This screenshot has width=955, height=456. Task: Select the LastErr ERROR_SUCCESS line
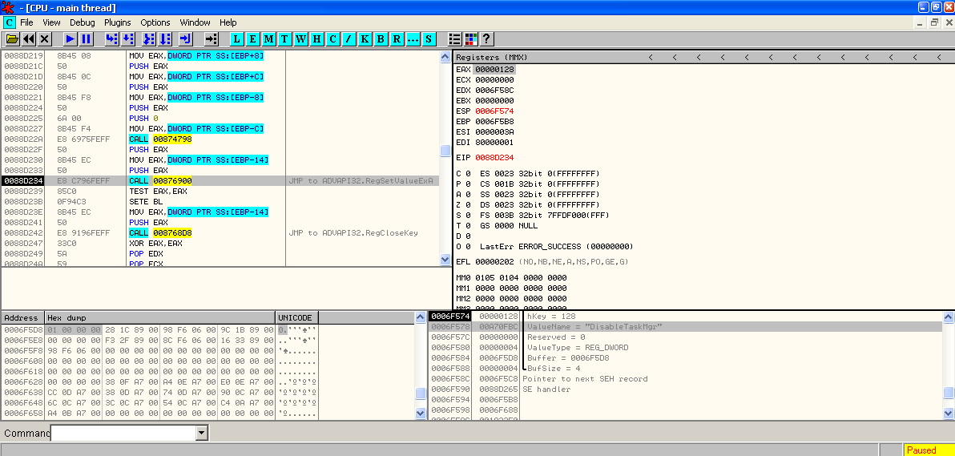pos(556,247)
